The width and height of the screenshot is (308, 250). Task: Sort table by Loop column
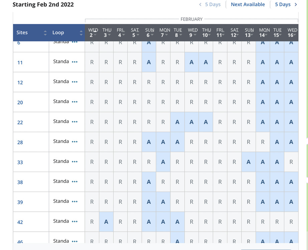81,33
